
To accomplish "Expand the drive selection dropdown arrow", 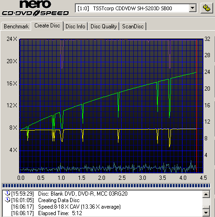I will [193, 8].
